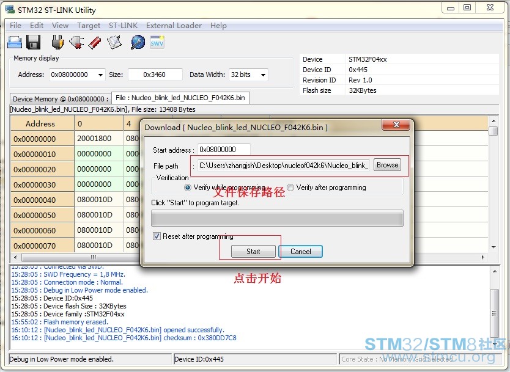Click the log panel scrollbar thumb
Screen dimensions: 510x372
[494, 313]
